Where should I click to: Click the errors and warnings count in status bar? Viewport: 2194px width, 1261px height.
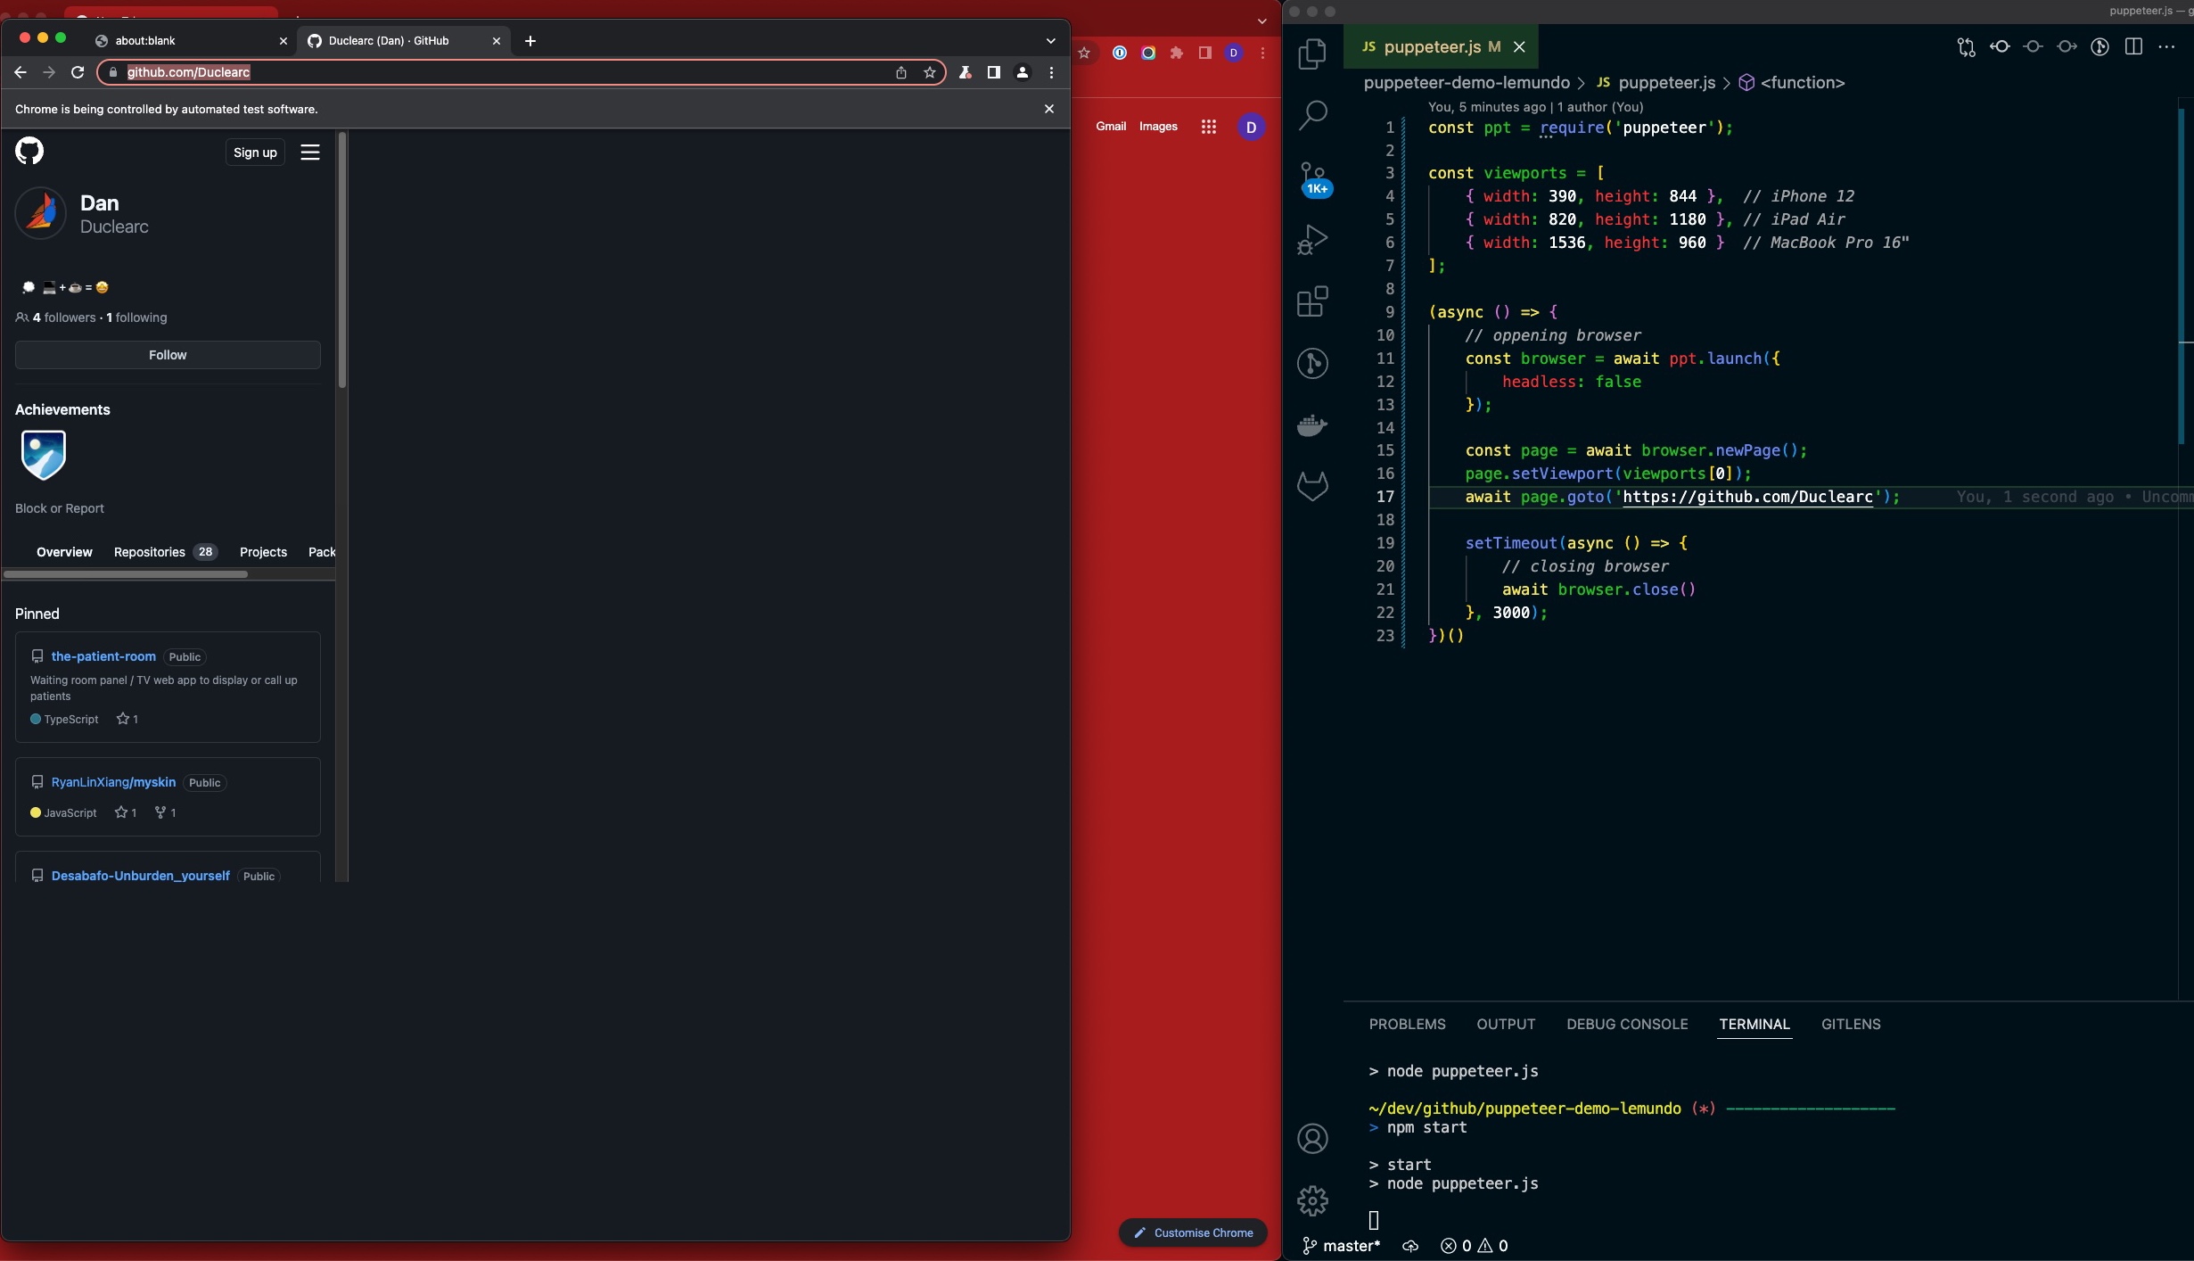click(x=1474, y=1246)
